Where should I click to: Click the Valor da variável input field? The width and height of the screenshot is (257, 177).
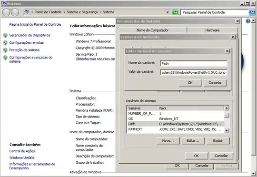point(194,72)
